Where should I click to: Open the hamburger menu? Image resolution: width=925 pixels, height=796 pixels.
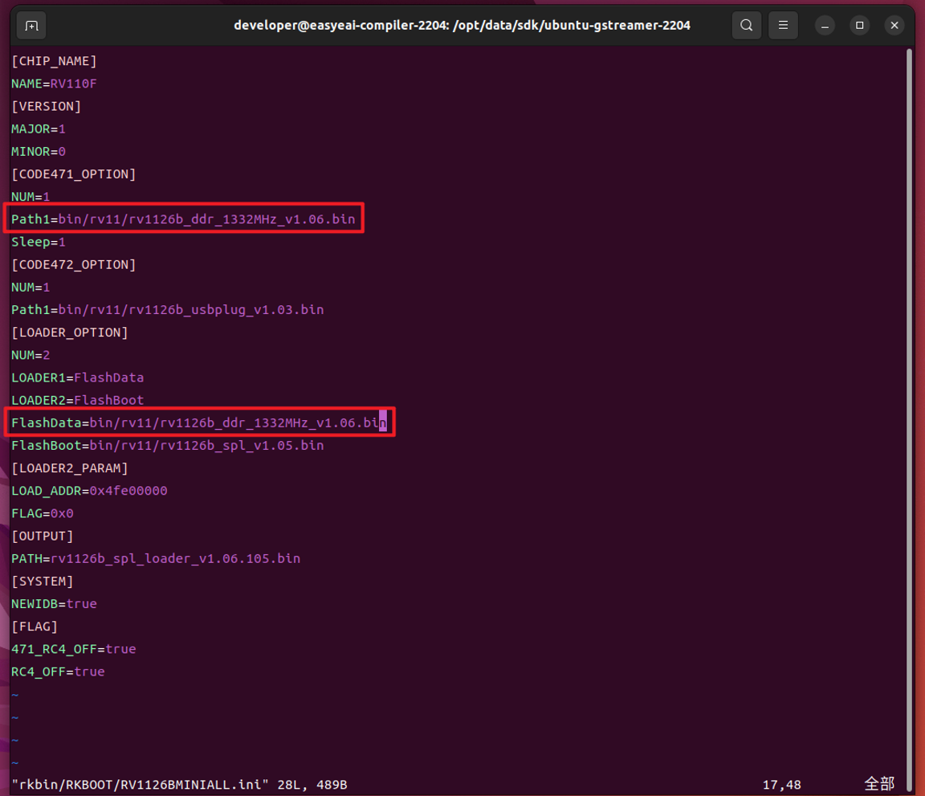pyautogui.click(x=783, y=26)
